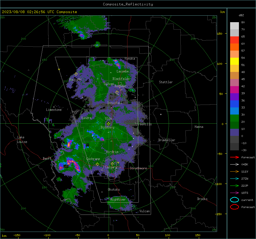The image size is (256, 239).
Task: Click the red forecast ellipse icon
Action: 234,207
